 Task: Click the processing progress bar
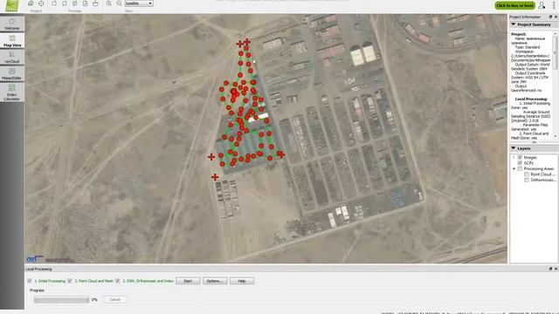pyautogui.click(x=62, y=300)
